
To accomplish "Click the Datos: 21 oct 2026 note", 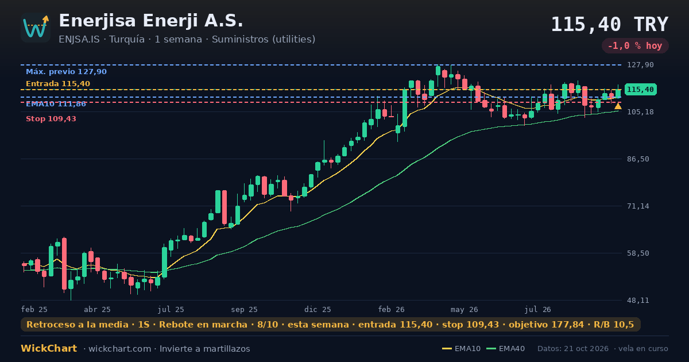I will pyautogui.click(x=574, y=349).
